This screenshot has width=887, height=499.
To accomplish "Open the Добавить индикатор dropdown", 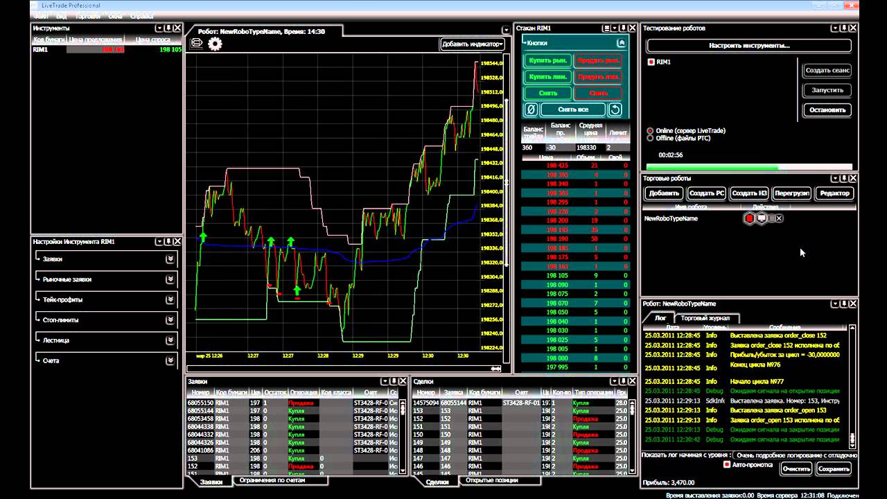I will click(473, 44).
